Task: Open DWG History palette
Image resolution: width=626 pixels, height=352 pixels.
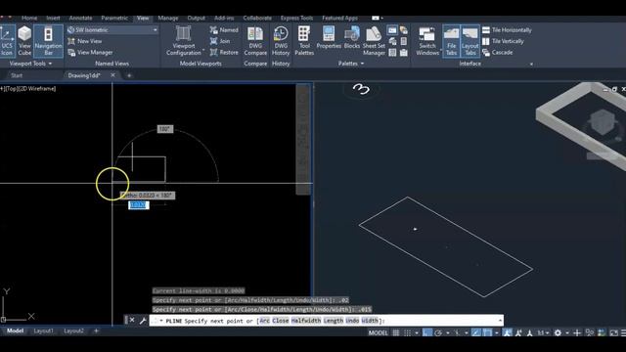Action: (281, 41)
